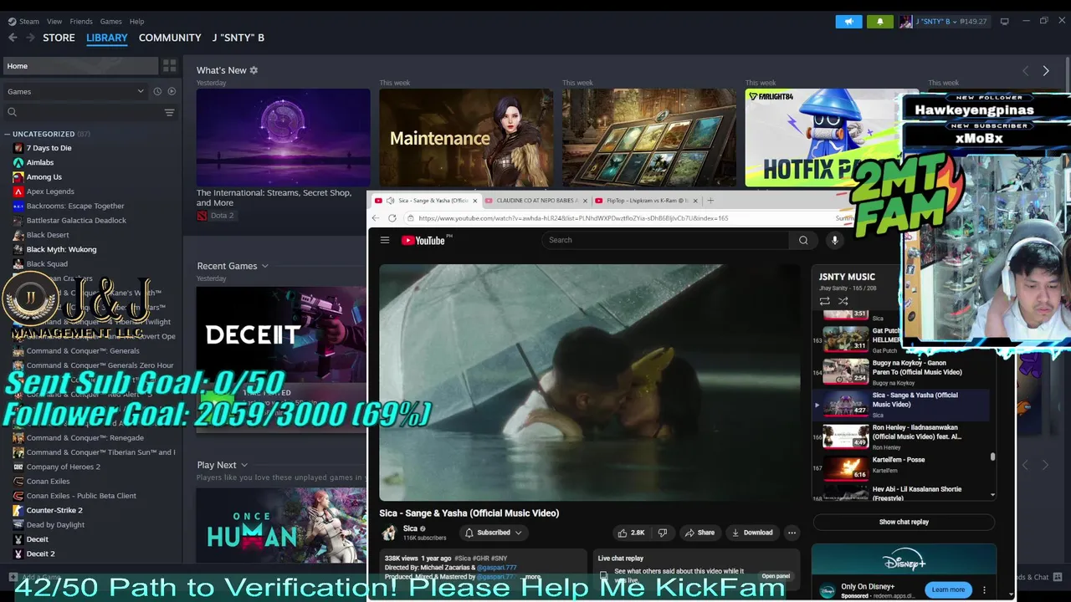The width and height of the screenshot is (1071, 602).
Task: Mute the tab via speaker icon
Action: tap(390, 201)
